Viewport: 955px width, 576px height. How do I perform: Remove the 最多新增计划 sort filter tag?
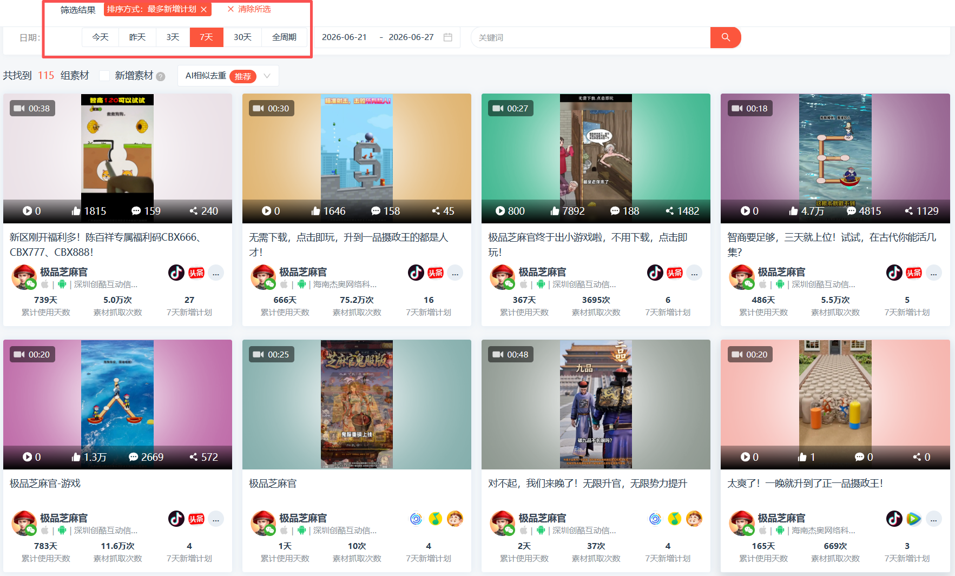pos(203,10)
